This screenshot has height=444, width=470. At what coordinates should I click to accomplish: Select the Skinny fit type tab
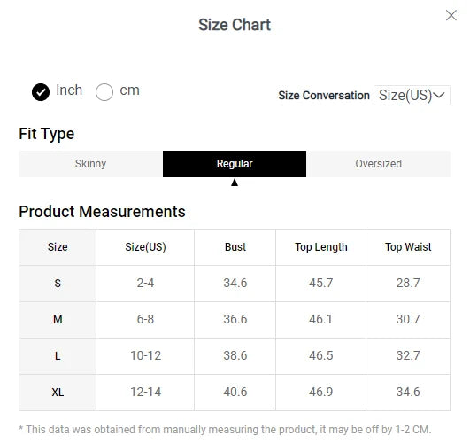[x=90, y=164]
